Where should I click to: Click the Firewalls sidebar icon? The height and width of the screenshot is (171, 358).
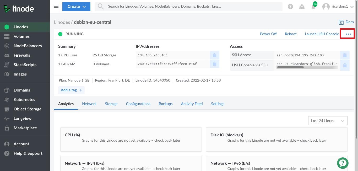pos(7,55)
